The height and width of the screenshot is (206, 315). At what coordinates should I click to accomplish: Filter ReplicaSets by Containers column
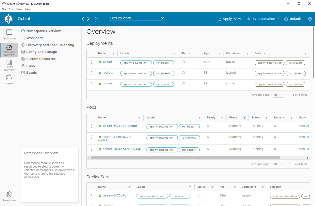(x=263, y=187)
